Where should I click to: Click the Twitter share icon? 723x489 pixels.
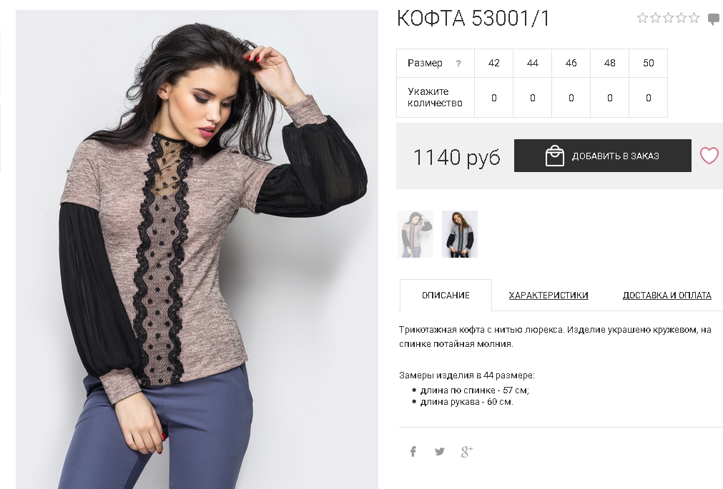439,451
